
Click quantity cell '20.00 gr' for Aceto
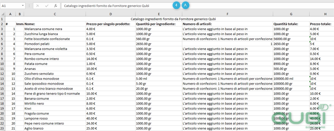159,89
